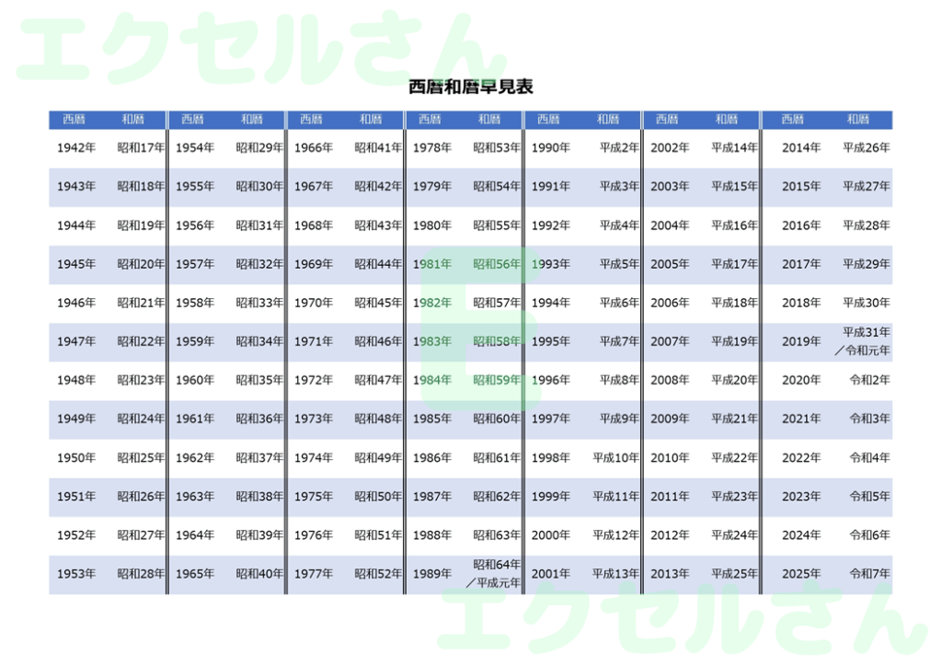Select the cell 2000年
Screen dimensions: 942x666
[x=550, y=535]
